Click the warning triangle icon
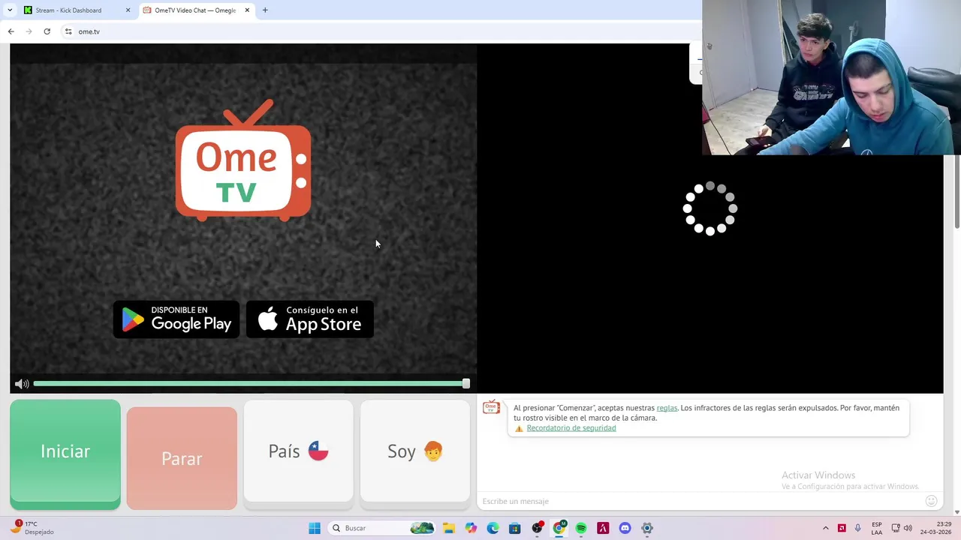Viewport: 961px width, 540px height. (519, 428)
